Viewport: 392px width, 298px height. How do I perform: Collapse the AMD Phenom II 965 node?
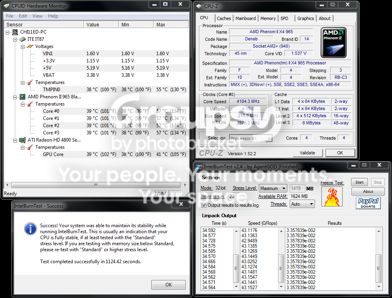(x=15, y=97)
